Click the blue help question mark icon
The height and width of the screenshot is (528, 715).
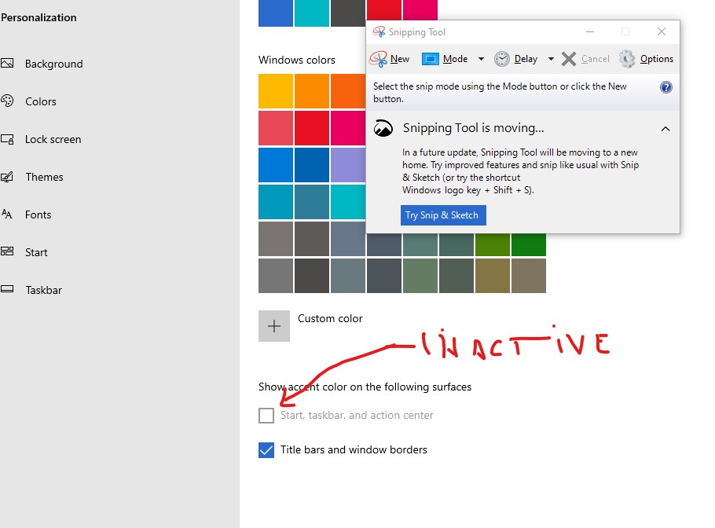(665, 87)
